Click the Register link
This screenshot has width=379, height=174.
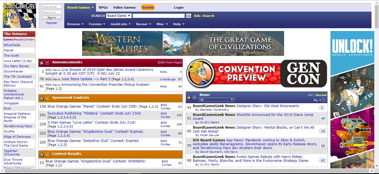(52, 23)
